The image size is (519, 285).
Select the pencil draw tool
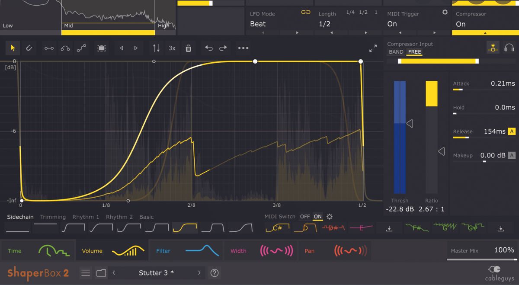[x=29, y=48]
